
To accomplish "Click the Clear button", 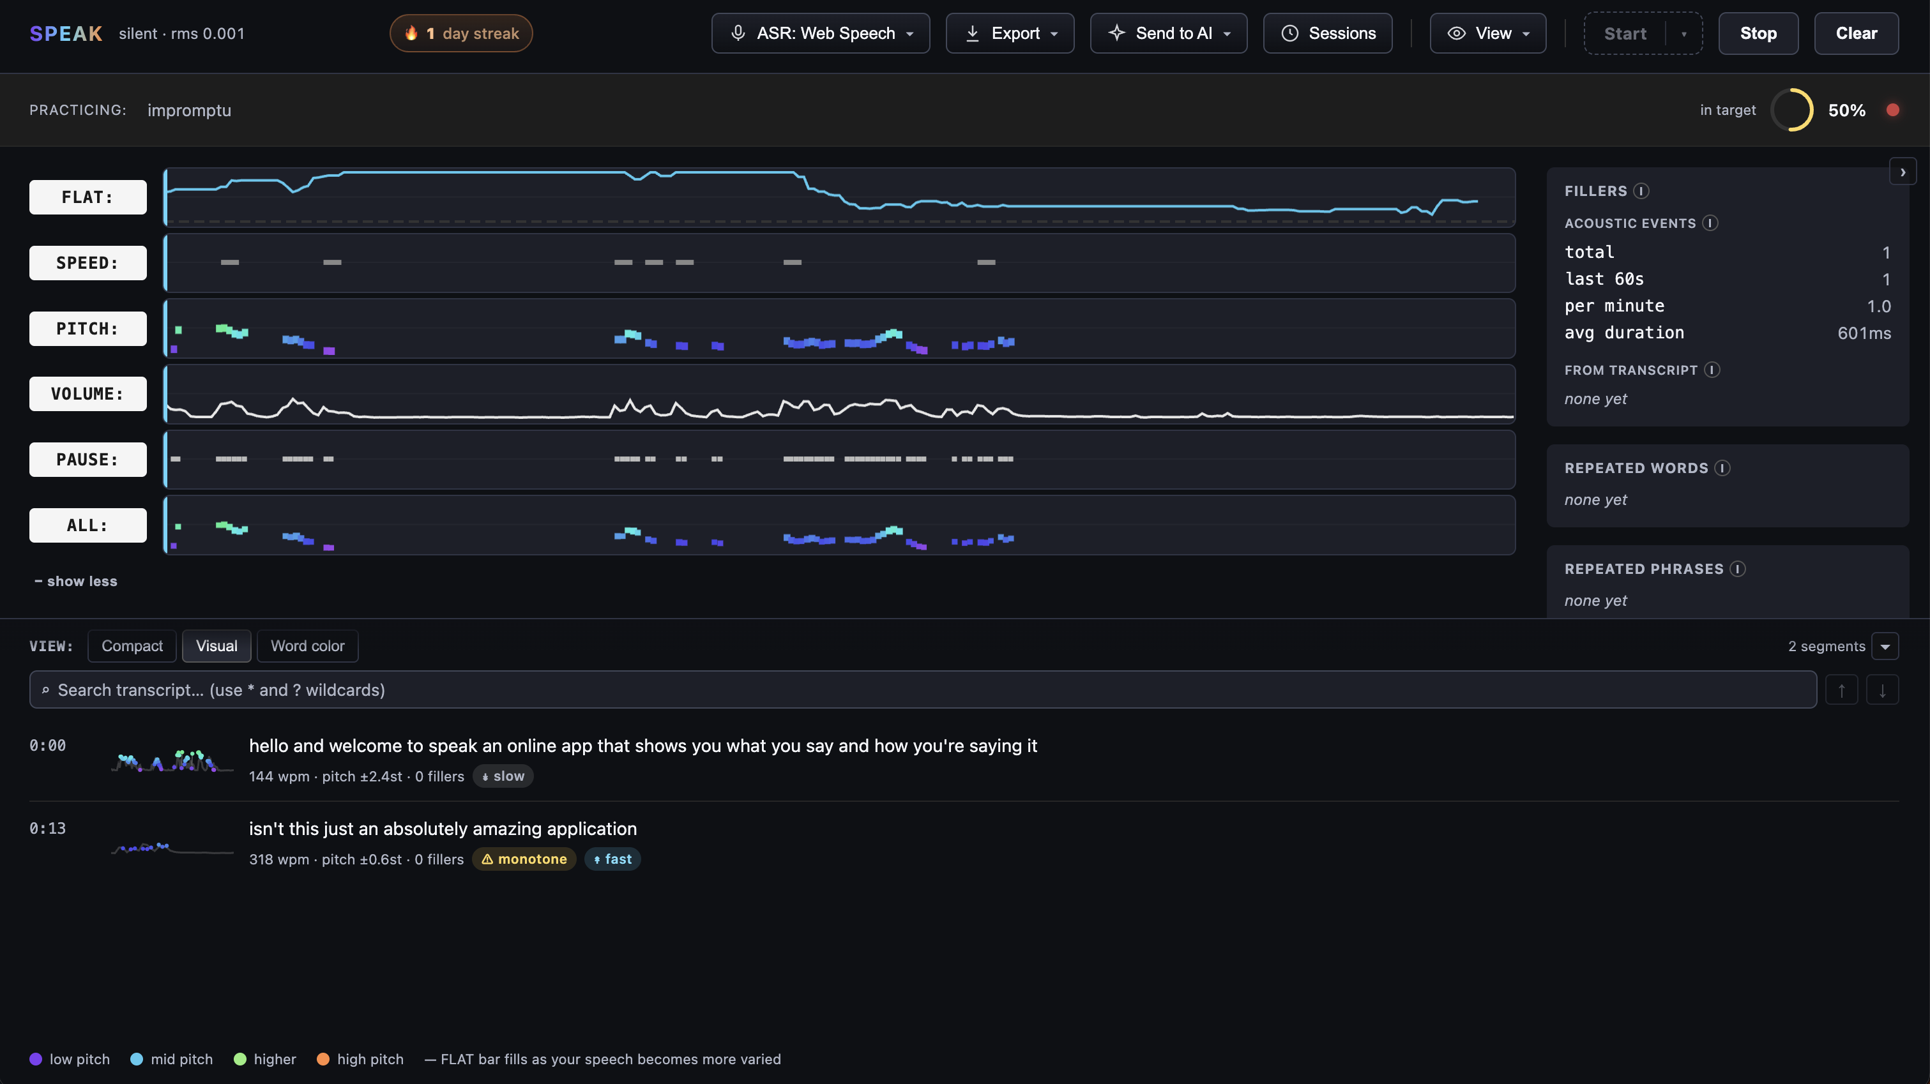I will (1856, 34).
